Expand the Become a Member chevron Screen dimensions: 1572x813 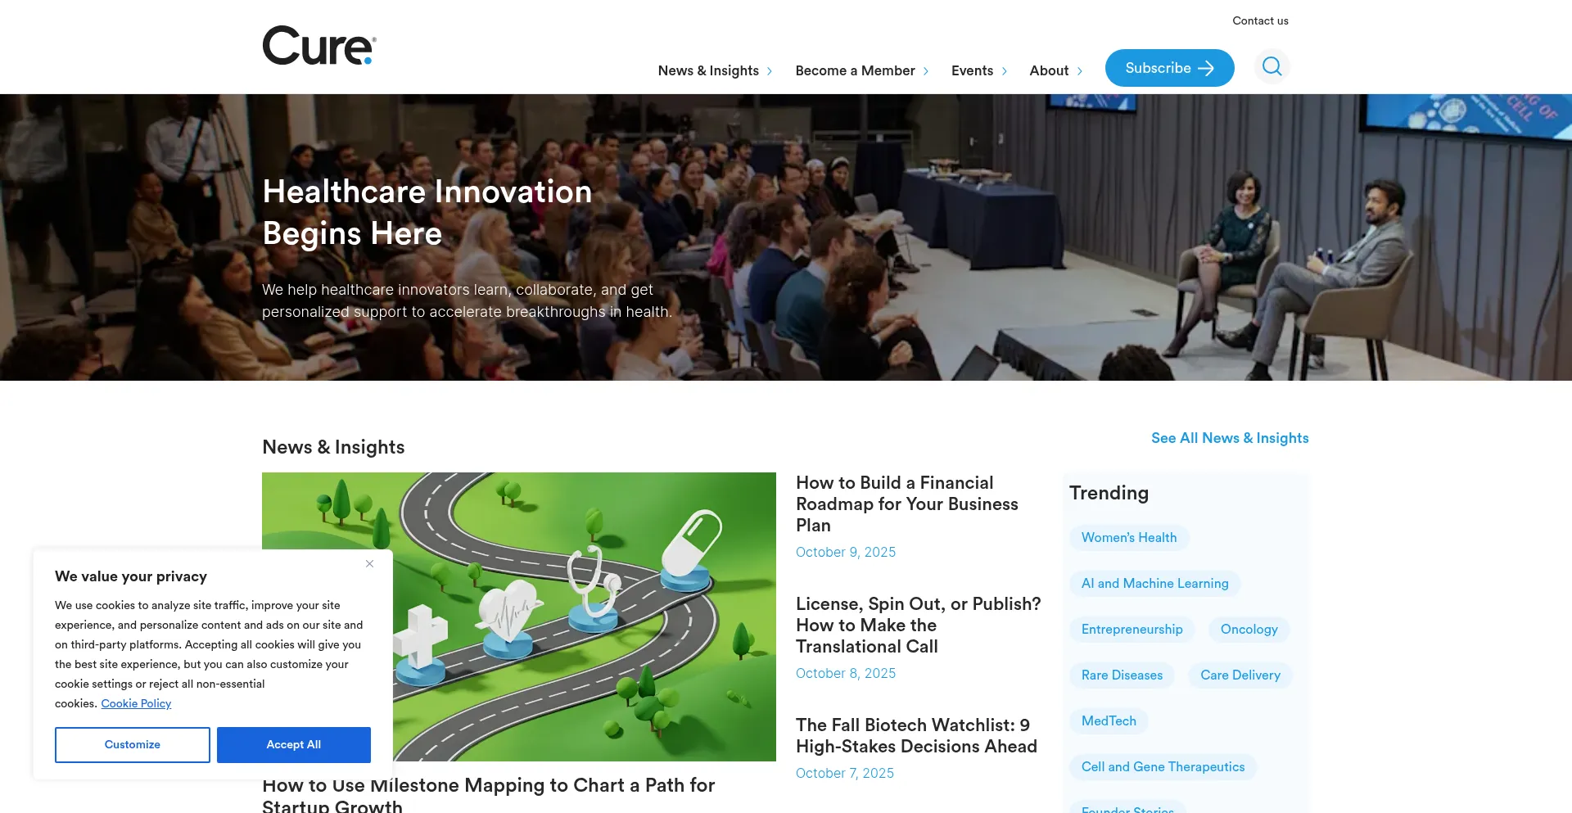tap(926, 71)
